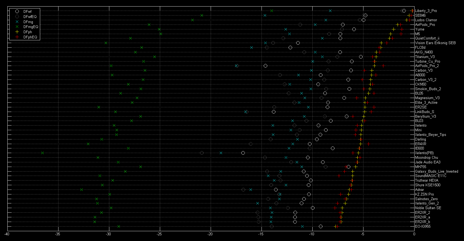Screen dimensions: 464x241
Task: Click the M5 row label
Action: click(418, 34)
